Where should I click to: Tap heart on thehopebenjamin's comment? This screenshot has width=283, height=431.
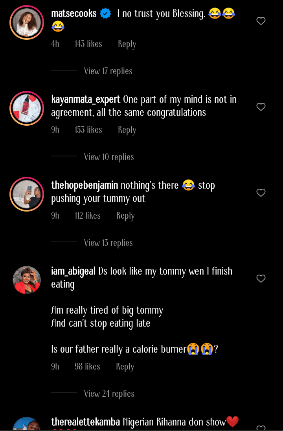coord(261,193)
